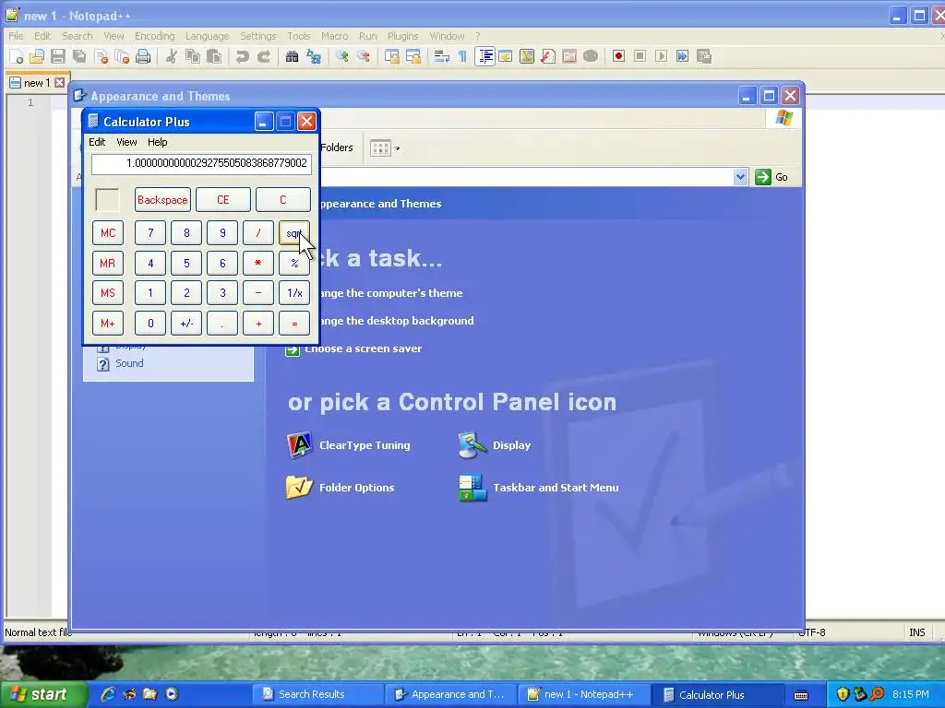Click the Redo arrow in Notepad++ toolbar

pyautogui.click(x=263, y=56)
